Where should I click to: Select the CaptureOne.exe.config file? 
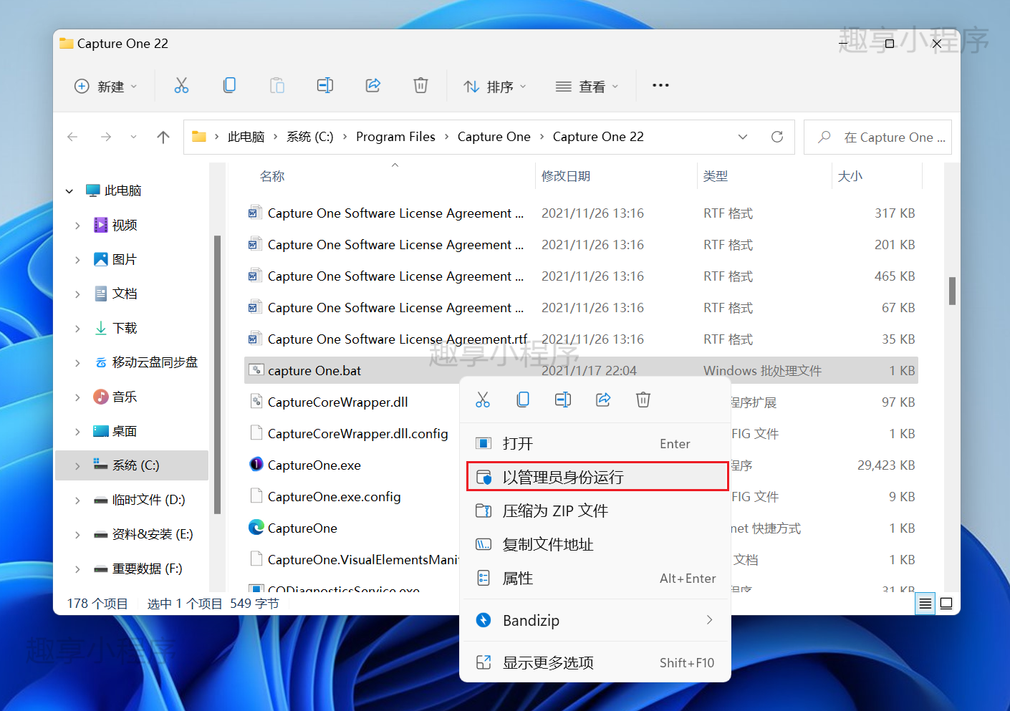(334, 497)
